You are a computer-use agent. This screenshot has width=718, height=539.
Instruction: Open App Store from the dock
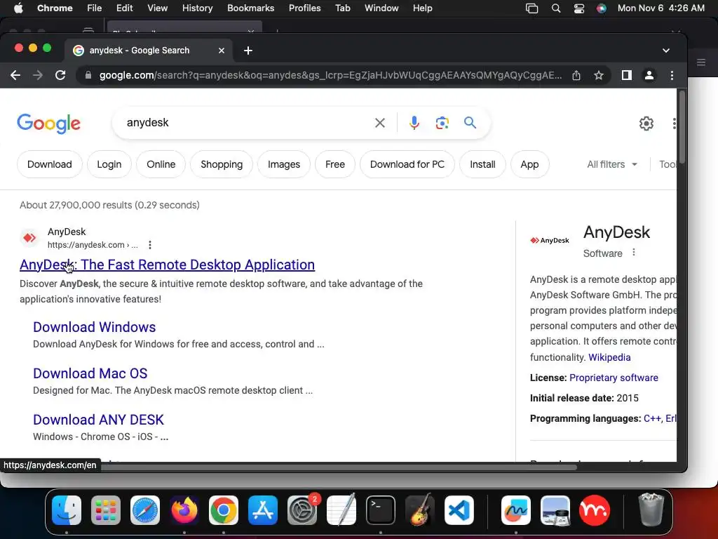click(x=263, y=510)
